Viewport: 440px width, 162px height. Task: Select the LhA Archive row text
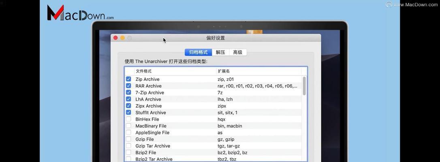pyautogui.click(x=148, y=99)
